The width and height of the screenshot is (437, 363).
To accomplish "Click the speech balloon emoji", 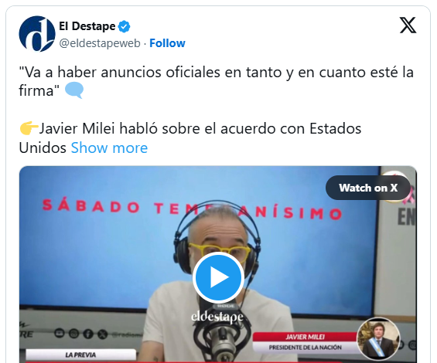I will [74, 90].
